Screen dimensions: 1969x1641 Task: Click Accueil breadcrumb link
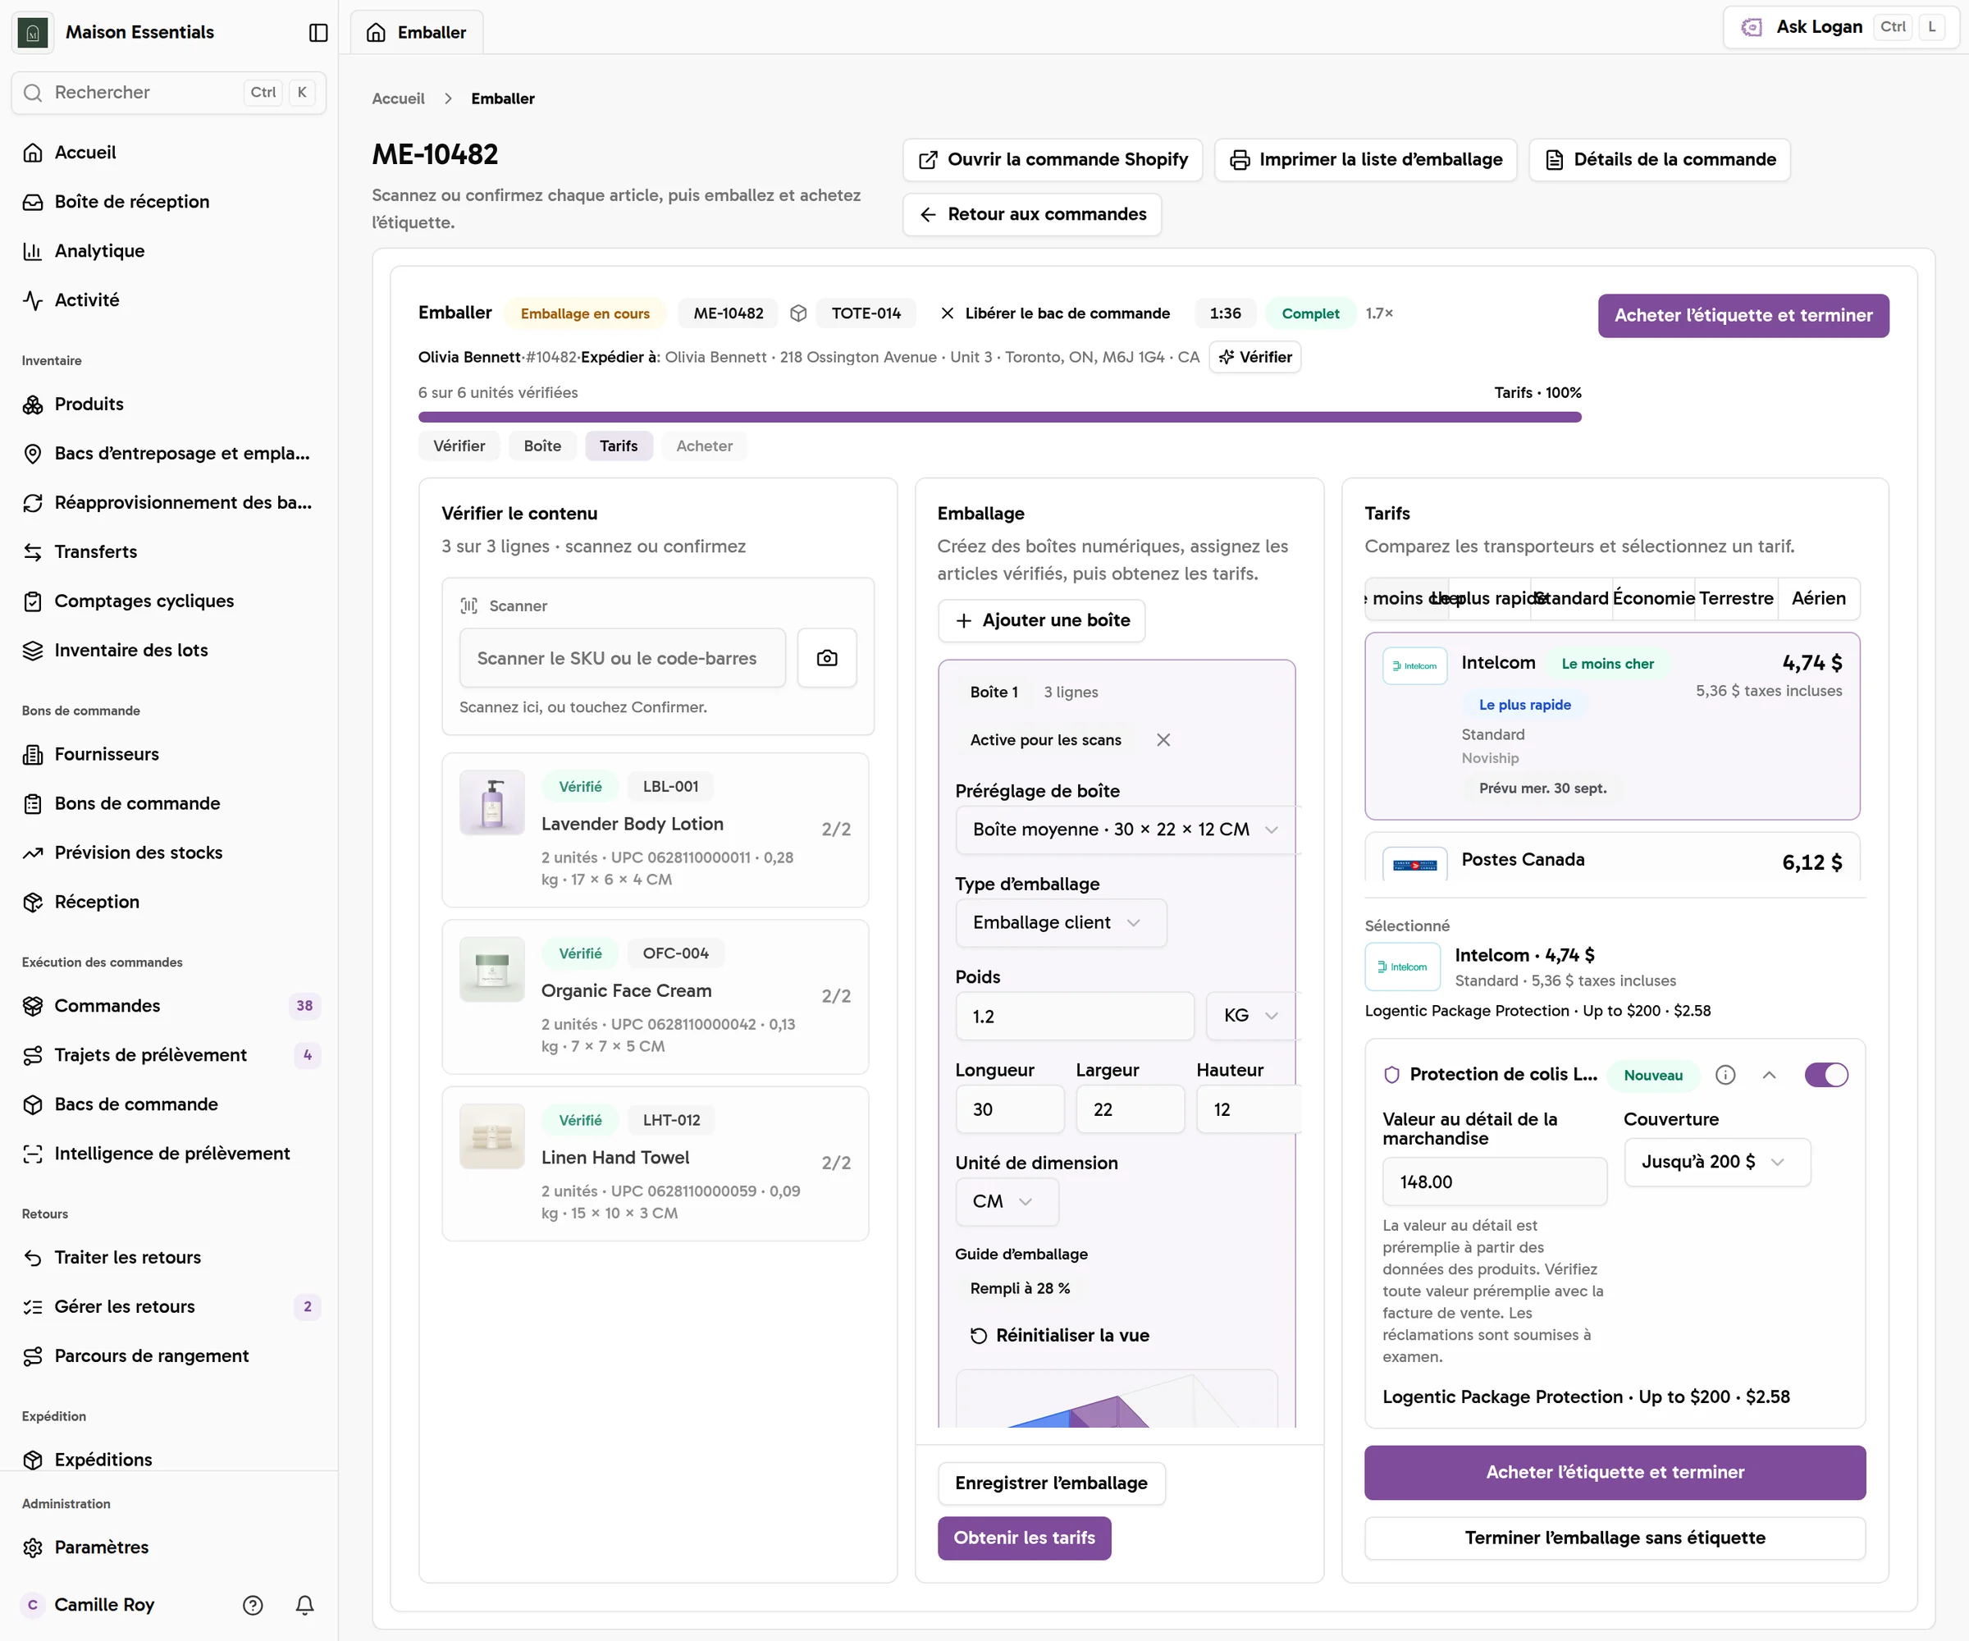pyautogui.click(x=398, y=98)
